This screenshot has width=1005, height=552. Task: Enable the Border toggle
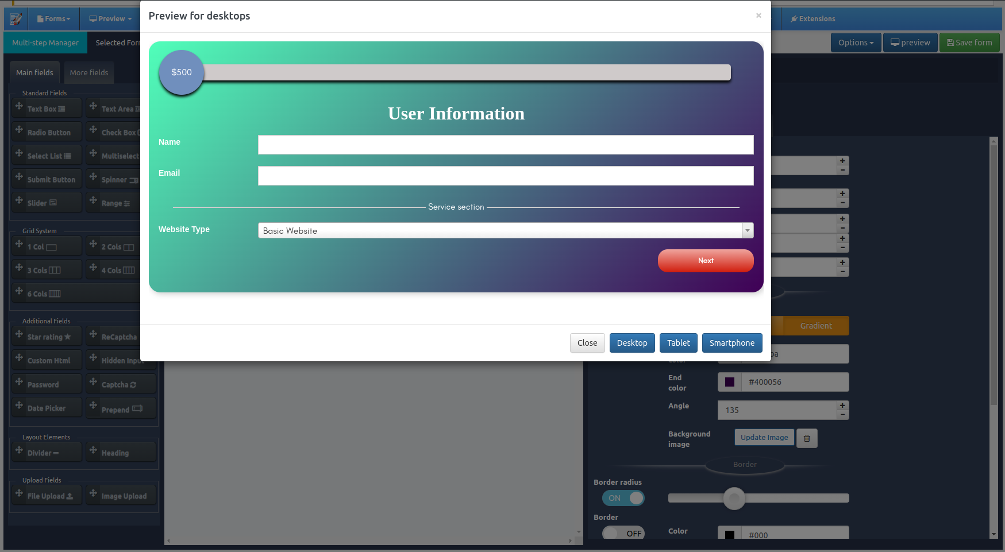623,533
